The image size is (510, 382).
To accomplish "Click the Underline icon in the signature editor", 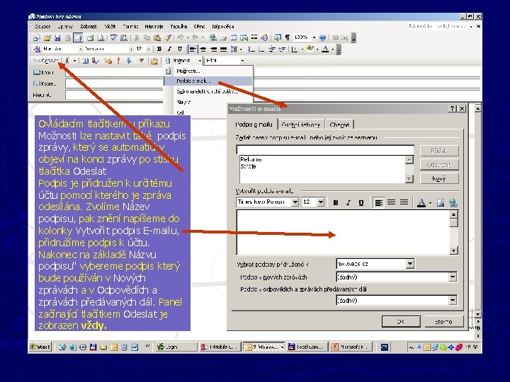I will (x=361, y=203).
